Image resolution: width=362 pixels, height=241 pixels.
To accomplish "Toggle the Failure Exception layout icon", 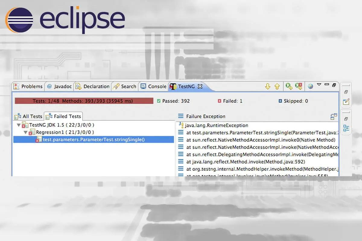I will 334,117.
